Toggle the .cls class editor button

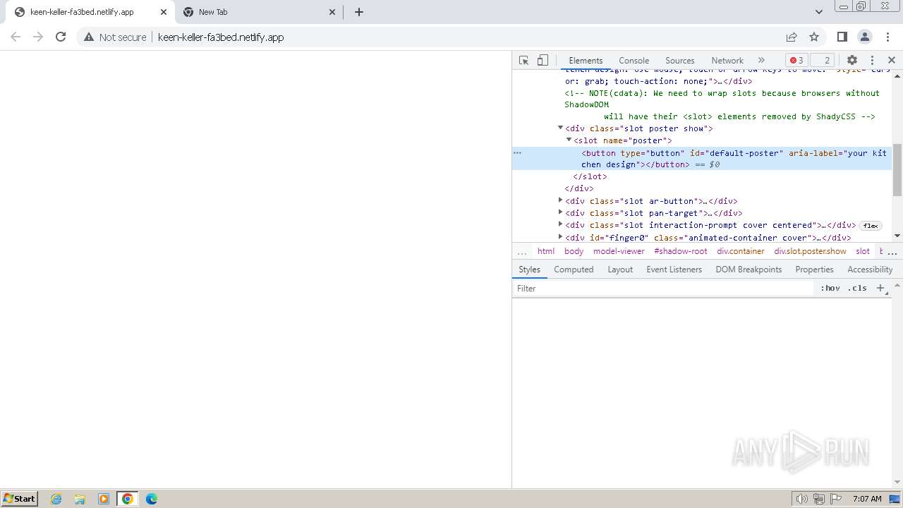click(858, 288)
